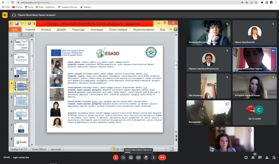Mute the microphone in Meet toolbar
Screen dimensions: 279x164
(116, 157)
